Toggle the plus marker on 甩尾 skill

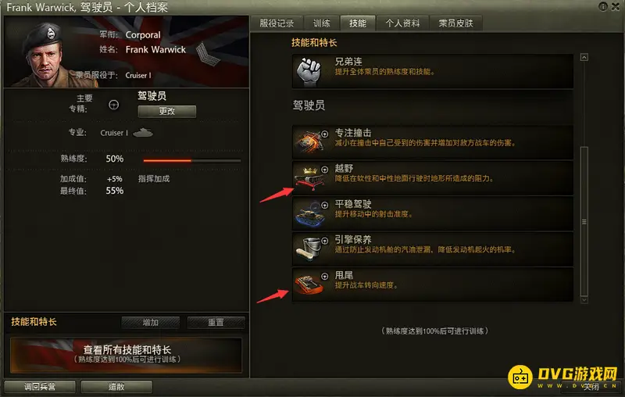click(325, 276)
